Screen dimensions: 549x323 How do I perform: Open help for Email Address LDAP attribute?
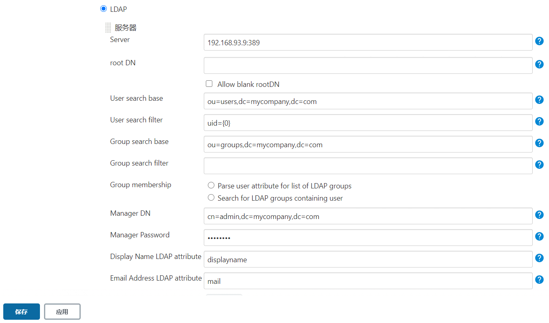point(539,279)
